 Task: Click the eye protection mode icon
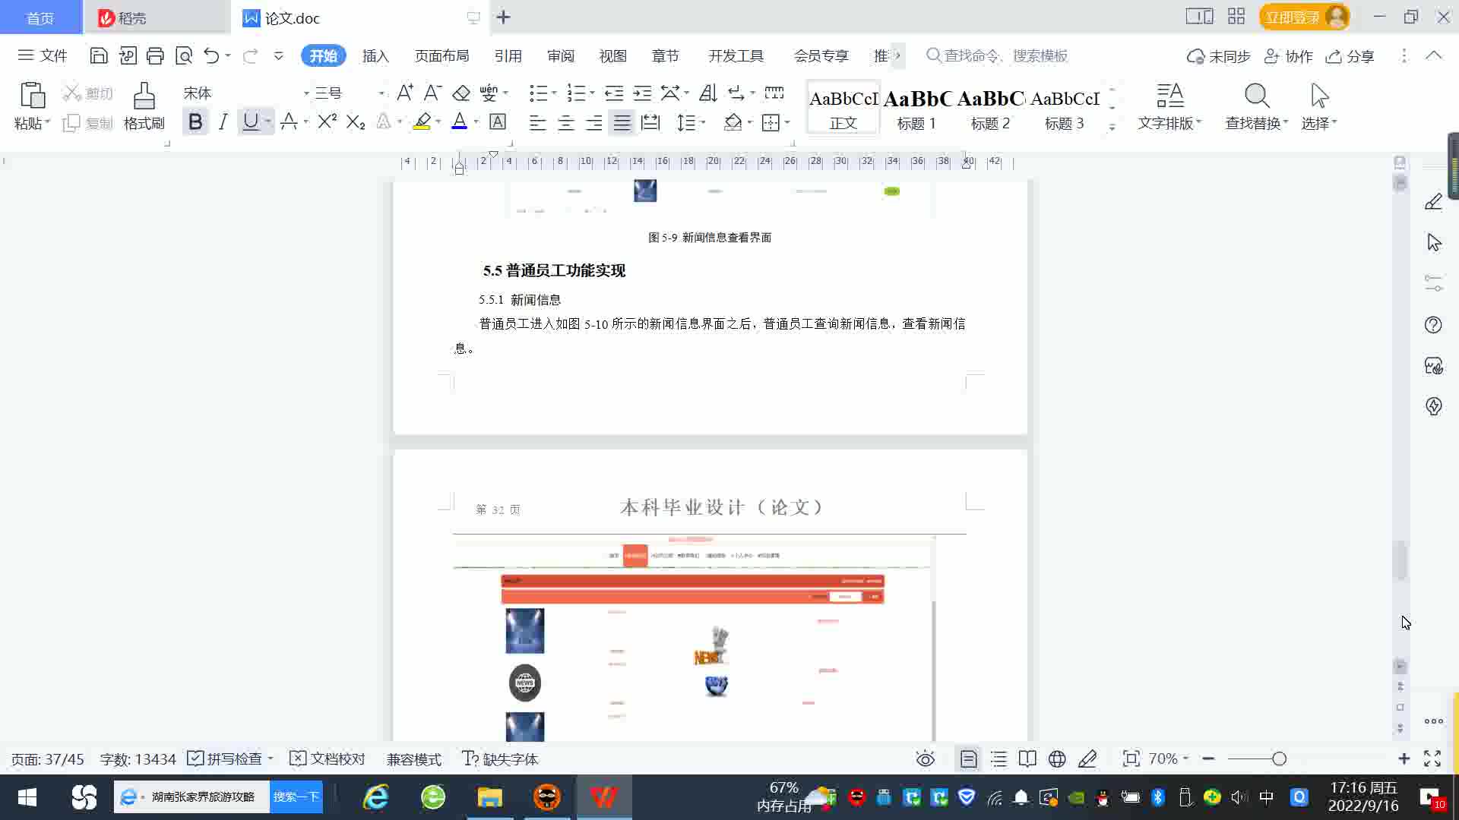[x=925, y=758]
